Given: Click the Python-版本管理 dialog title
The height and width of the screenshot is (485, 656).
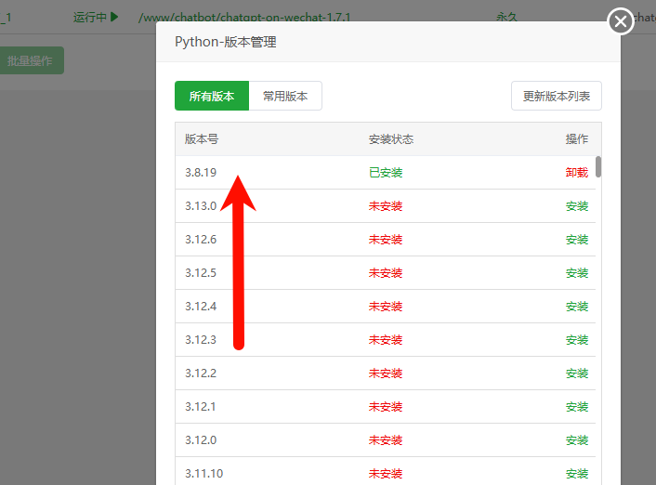Looking at the screenshot, I should click(x=226, y=42).
